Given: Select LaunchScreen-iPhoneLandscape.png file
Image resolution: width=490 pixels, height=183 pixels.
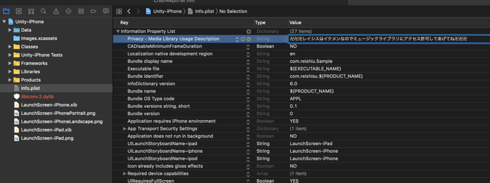Looking at the screenshot, I should coord(62,121).
